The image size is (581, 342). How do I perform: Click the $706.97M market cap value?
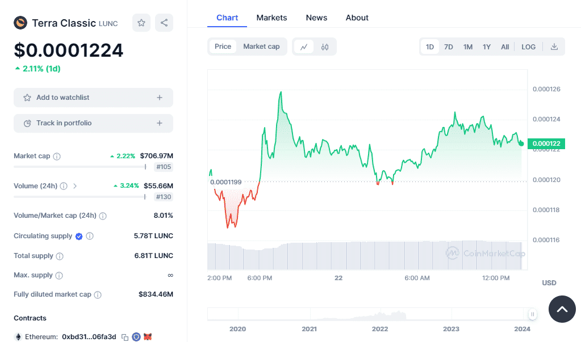point(156,156)
